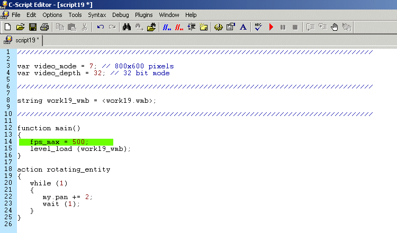
Task: Open the Debug menu
Action: click(x=120, y=15)
